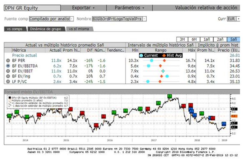
Task: Click the red marker at the early 2016 chart low
Action: click(x=96, y=125)
